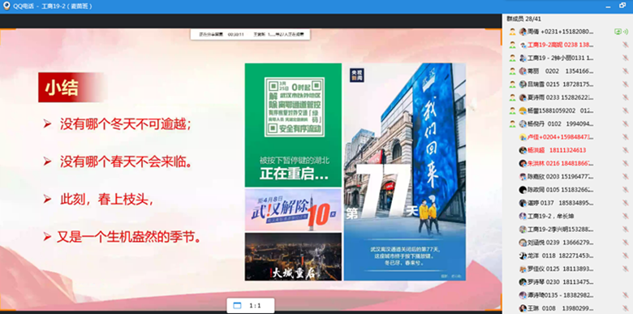Click the green speaking sound icon for 0231
Screen dimensions: 633x314
[626, 32]
